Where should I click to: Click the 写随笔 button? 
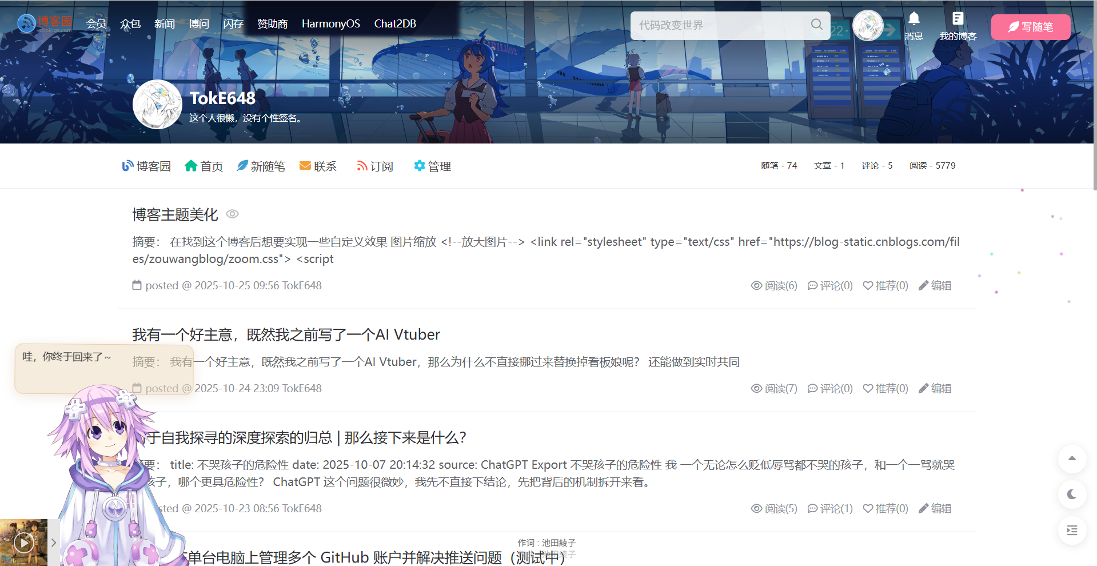pyautogui.click(x=1031, y=27)
